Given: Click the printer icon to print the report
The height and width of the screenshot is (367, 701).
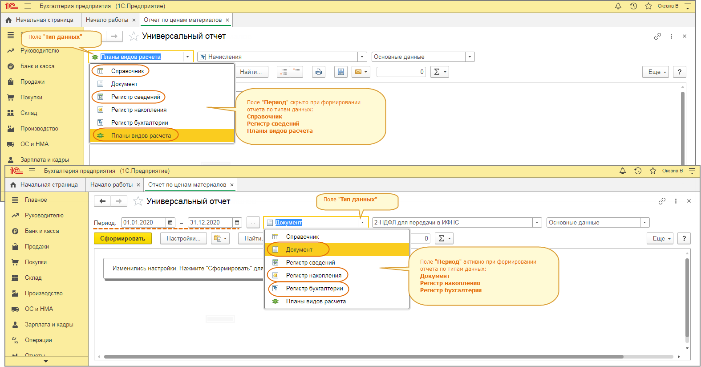Looking at the screenshot, I should 318,72.
